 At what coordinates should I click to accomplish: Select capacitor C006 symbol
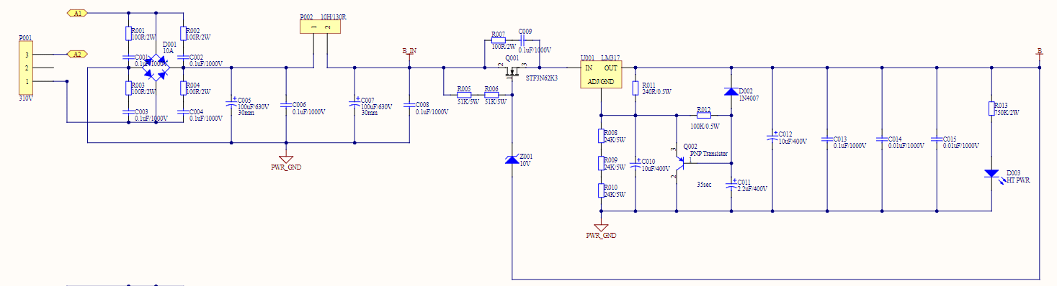pos(286,105)
